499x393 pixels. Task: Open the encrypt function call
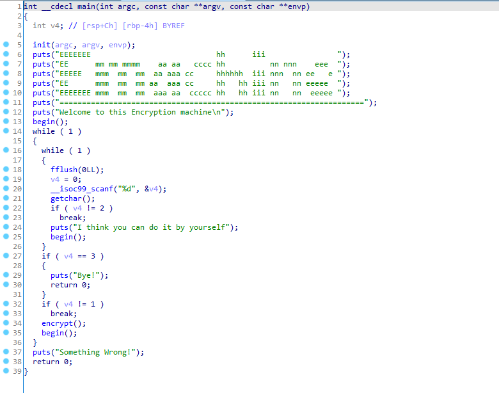pos(57,323)
